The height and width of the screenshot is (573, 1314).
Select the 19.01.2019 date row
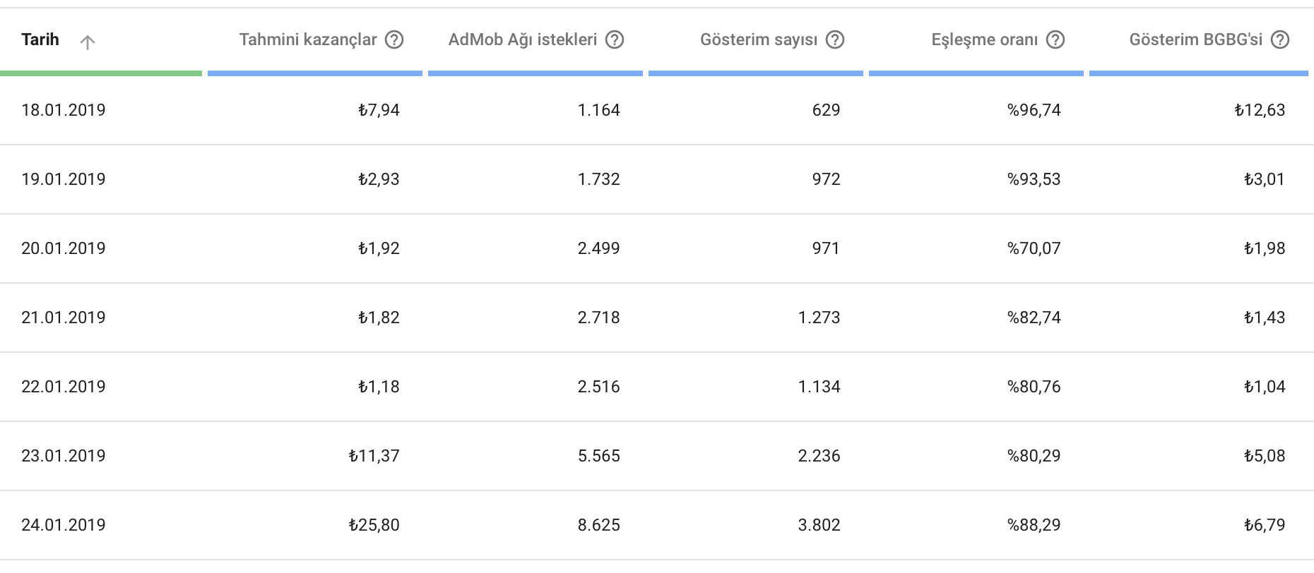click(657, 179)
